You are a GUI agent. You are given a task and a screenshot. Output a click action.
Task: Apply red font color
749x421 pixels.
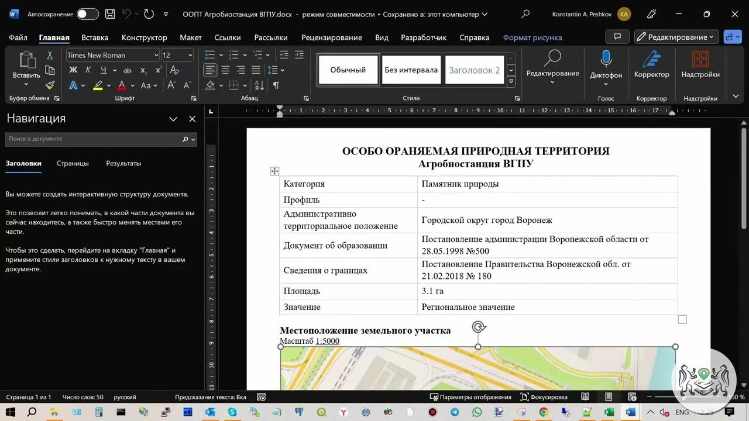(122, 85)
